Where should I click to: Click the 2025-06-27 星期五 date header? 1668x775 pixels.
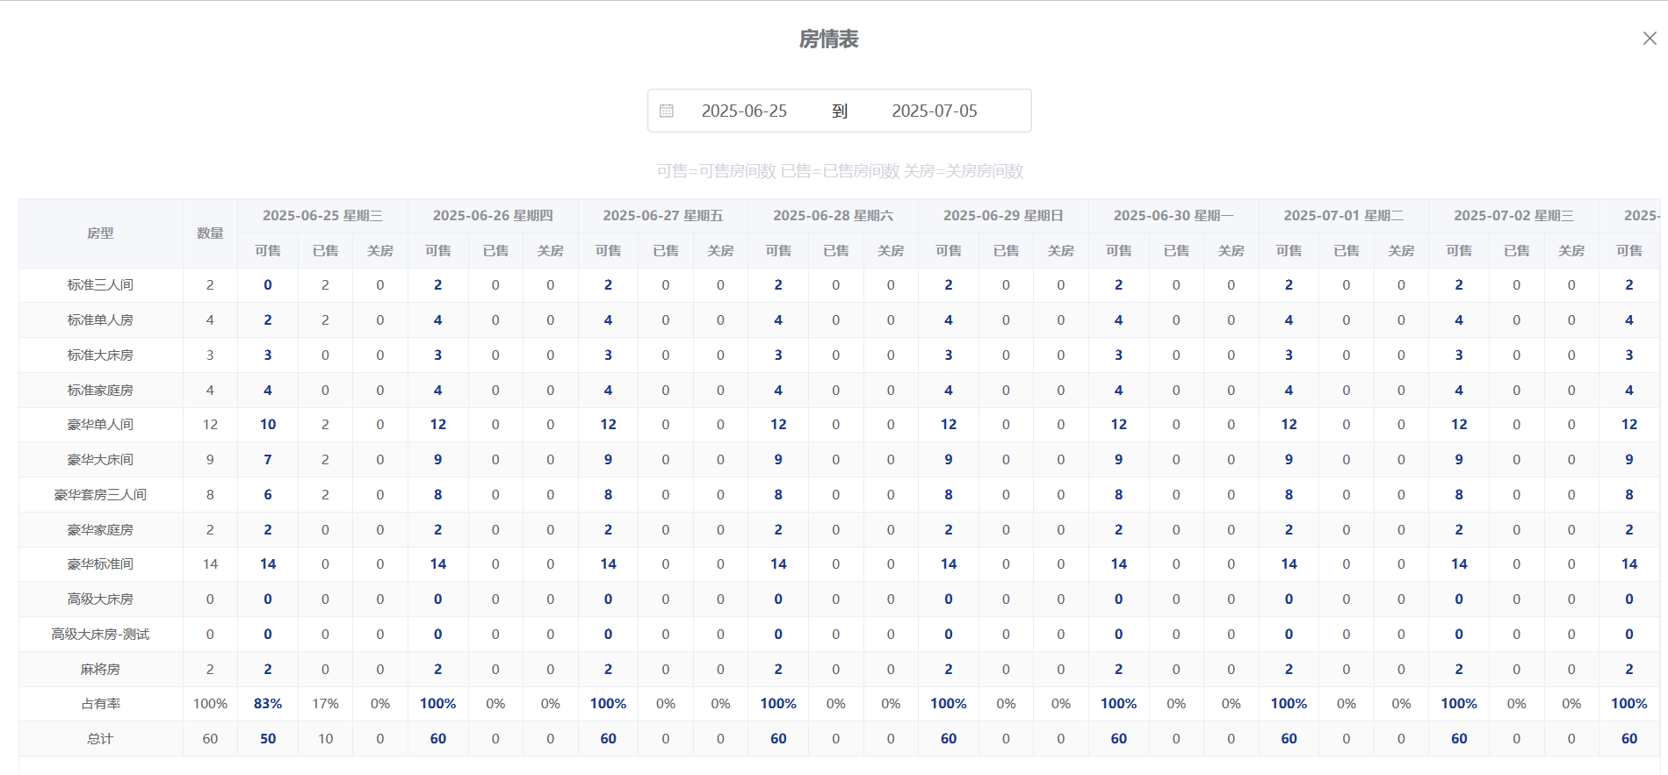[x=663, y=216]
